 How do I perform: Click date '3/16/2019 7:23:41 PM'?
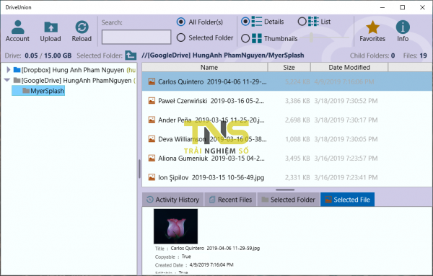click(x=346, y=177)
